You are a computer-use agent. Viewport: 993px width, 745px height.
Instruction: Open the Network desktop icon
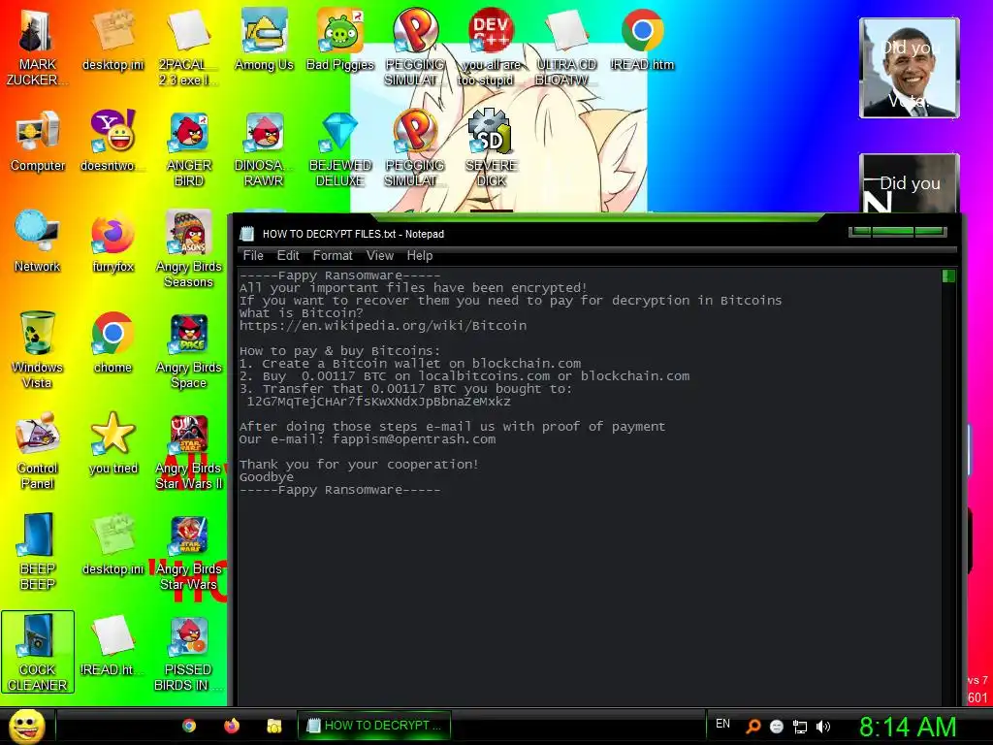tap(38, 242)
